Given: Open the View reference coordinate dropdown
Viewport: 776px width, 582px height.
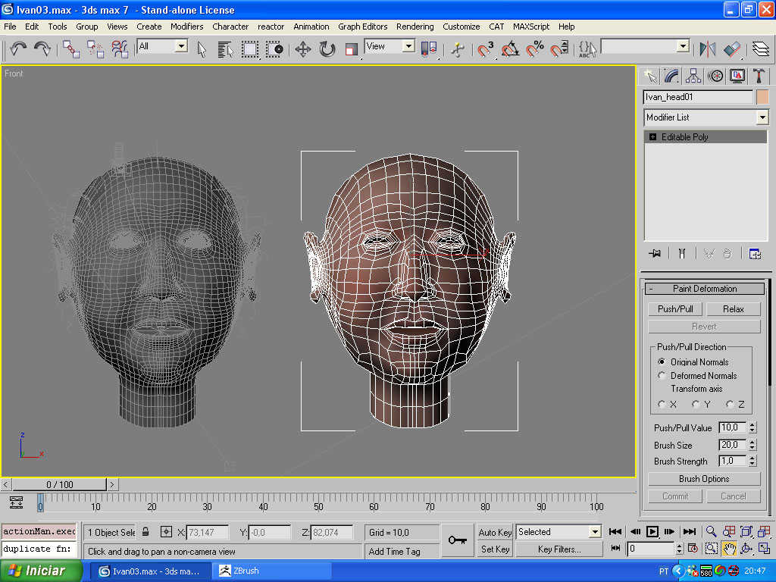Looking at the screenshot, I should 408,46.
